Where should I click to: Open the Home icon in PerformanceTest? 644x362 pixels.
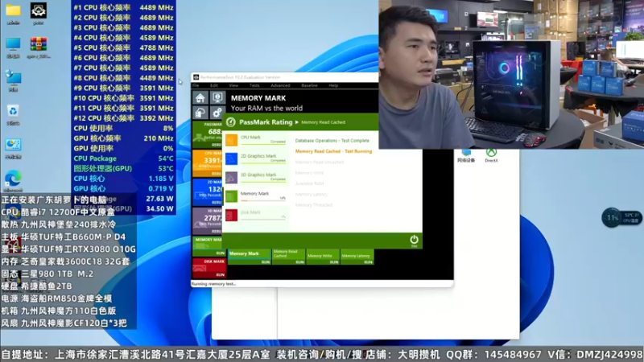200,97
